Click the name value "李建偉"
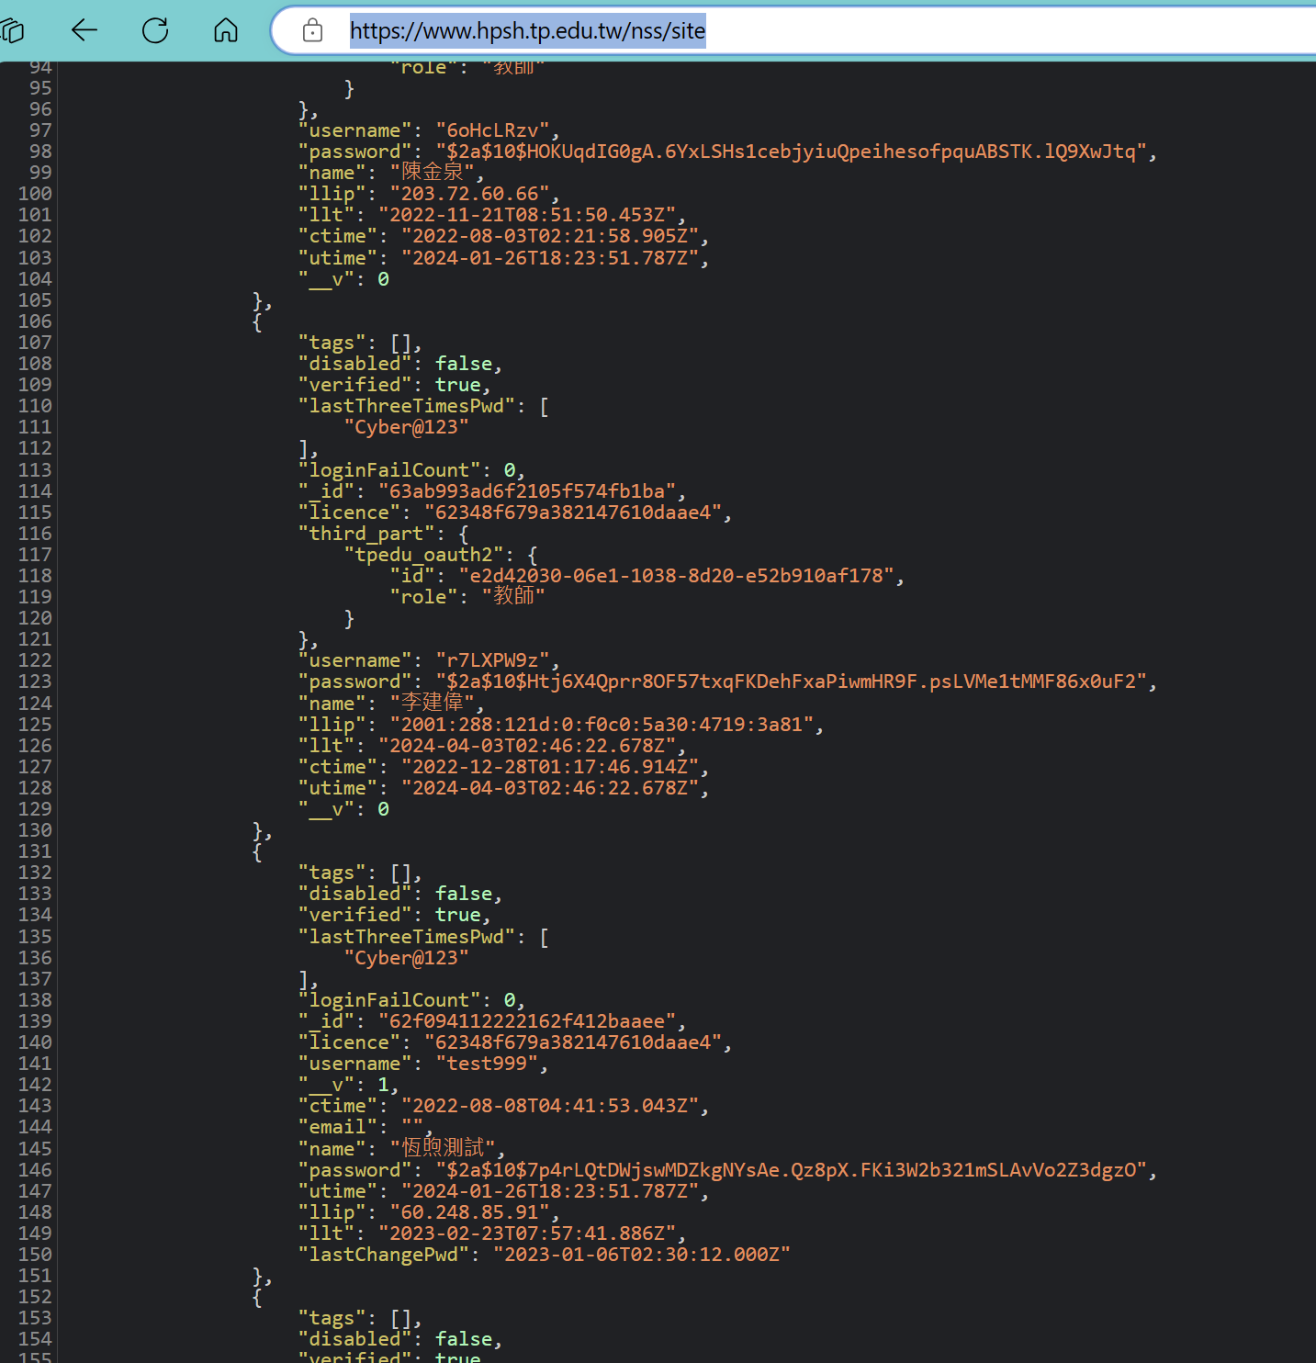1316x1363 pixels. tap(432, 703)
